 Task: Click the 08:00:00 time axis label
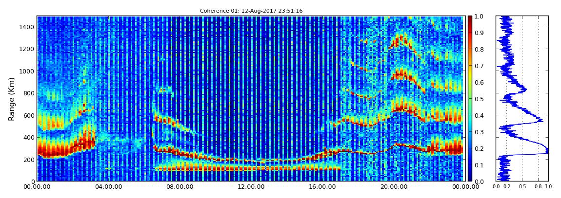click(x=179, y=187)
